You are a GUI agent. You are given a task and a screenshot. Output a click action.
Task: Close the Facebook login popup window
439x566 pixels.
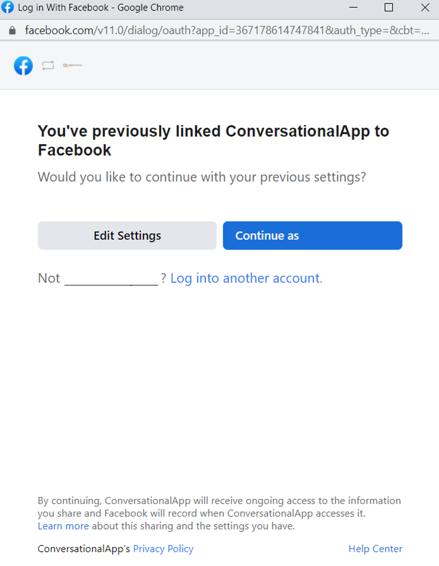425,8
